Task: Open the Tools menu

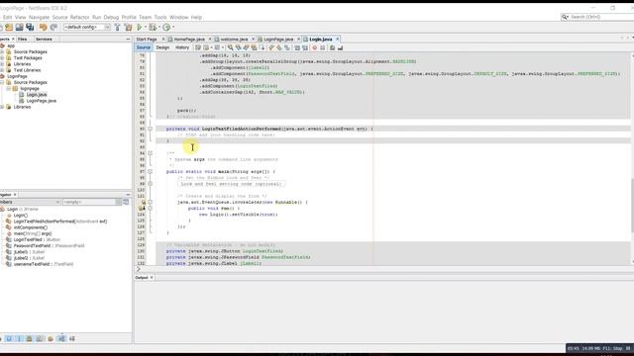Action: (160, 18)
